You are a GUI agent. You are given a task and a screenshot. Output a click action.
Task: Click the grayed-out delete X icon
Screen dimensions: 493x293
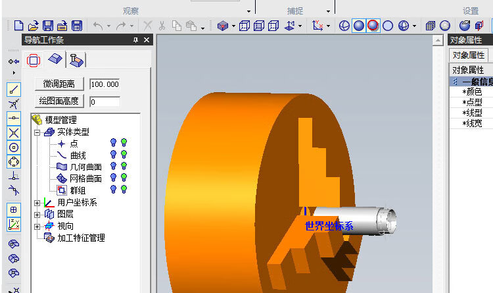click(x=147, y=26)
